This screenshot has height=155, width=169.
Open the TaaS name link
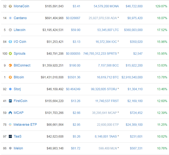(18, 136)
